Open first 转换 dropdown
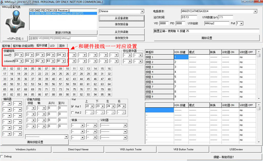Viewport: 263px width, 161px height. [x=78, y=125]
